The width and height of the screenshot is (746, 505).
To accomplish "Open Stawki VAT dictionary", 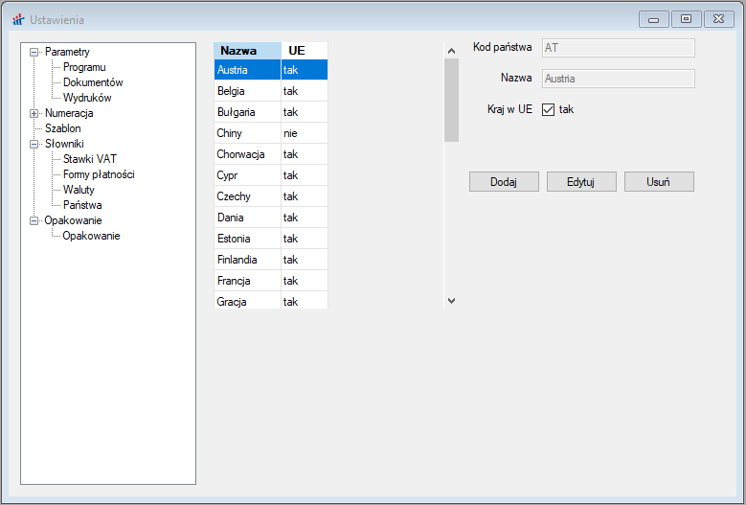I will 89,159.
